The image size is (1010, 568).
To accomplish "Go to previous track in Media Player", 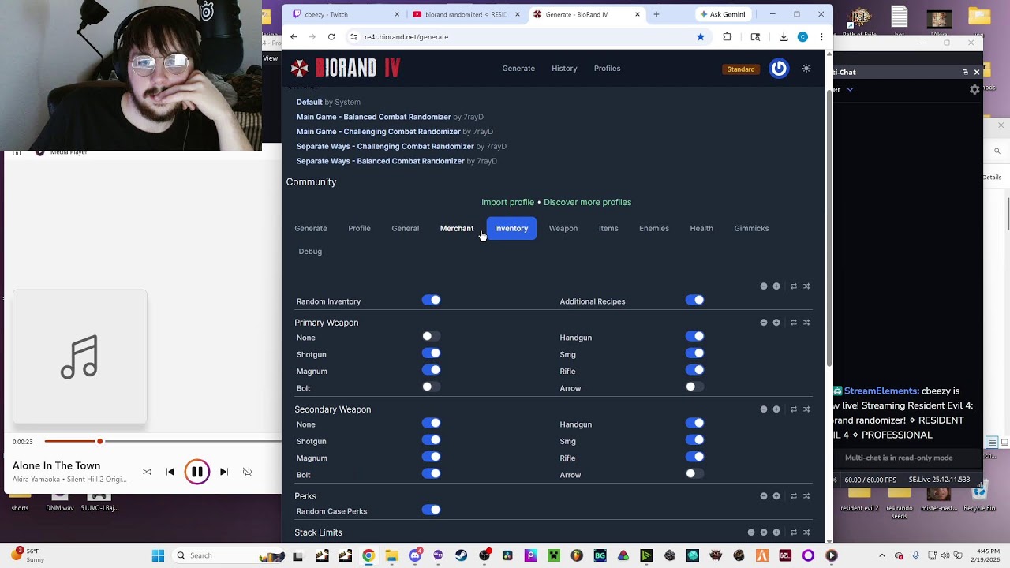I will [x=170, y=472].
